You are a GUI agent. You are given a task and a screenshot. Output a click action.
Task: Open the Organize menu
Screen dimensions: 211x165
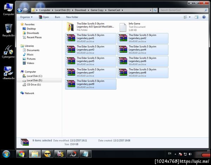click(x=26, y=17)
